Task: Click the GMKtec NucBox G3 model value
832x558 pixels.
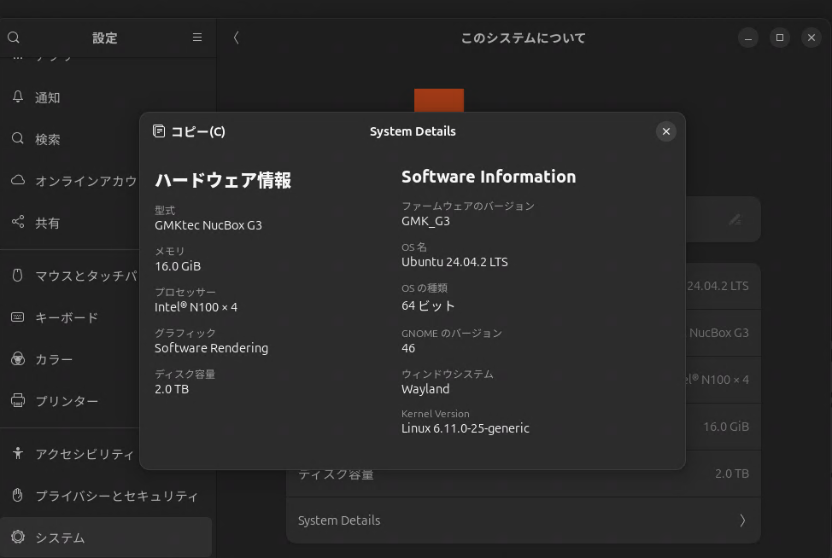Action: click(x=208, y=225)
